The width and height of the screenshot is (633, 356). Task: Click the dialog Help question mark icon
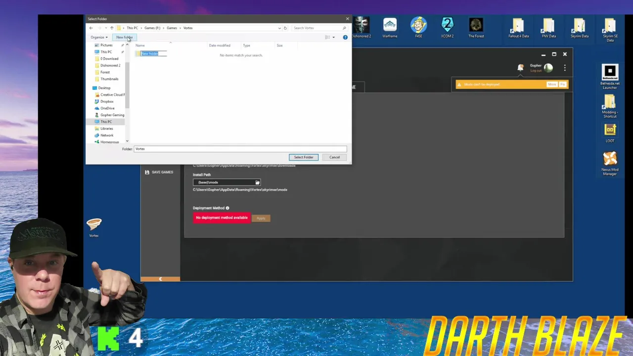(x=345, y=37)
